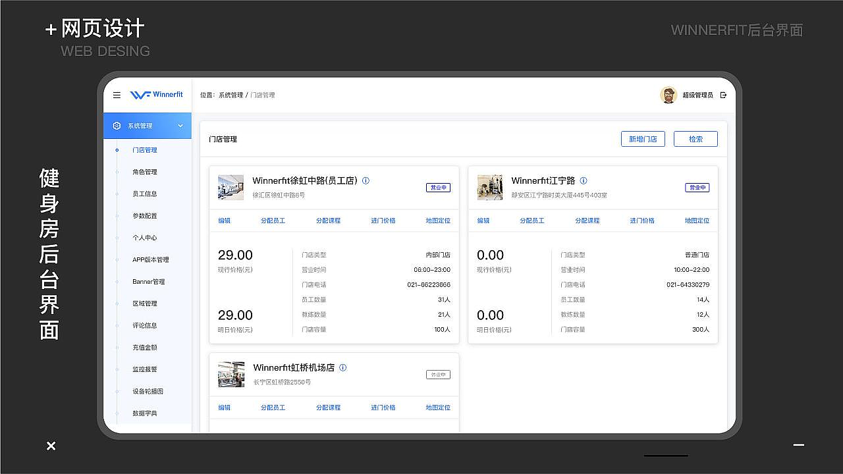This screenshot has height=474, width=843.
Task: Click the Winnerfit虹桥机场店 store title
Action: click(x=294, y=367)
